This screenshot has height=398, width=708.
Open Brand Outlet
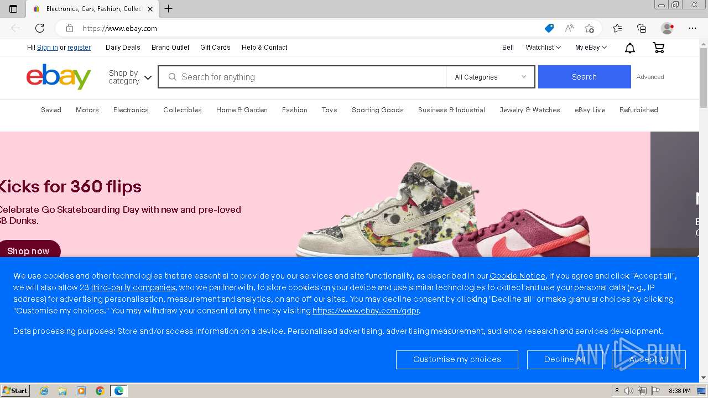[x=170, y=48]
